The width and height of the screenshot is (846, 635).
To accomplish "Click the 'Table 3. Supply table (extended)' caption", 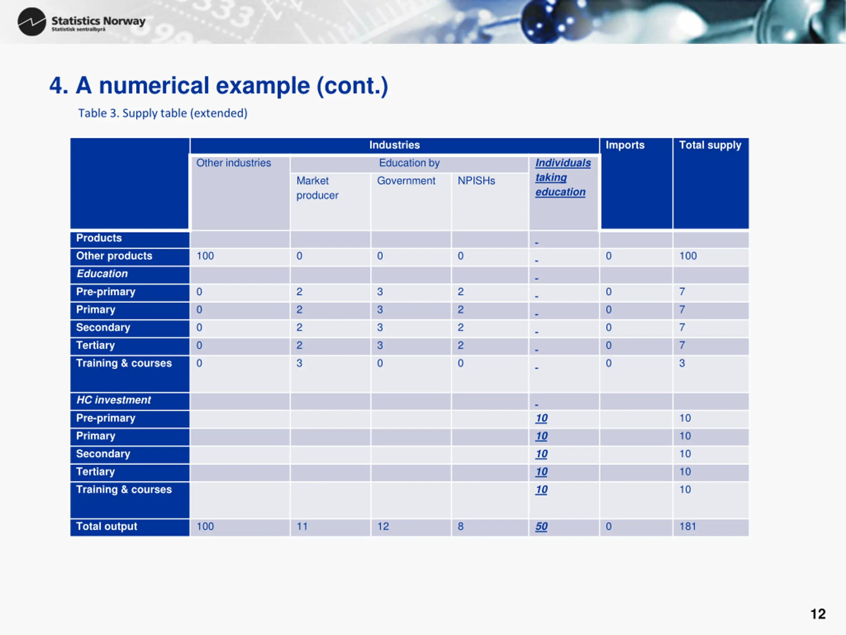I will pyautogui.click(x=163, y=113).
